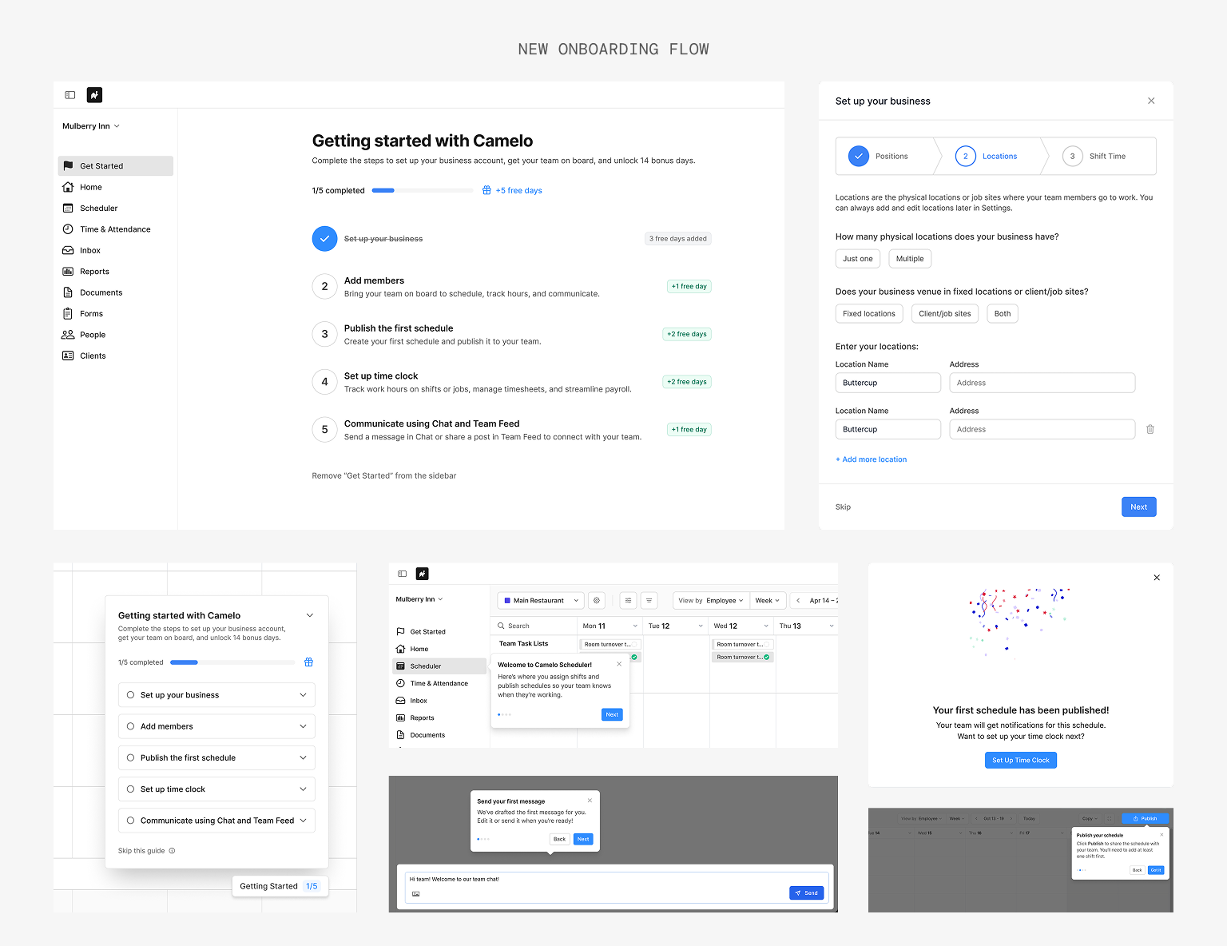Open Home in the top-left sidebar
Viewport: 1227px width, 946px height.
click(90, 187)
